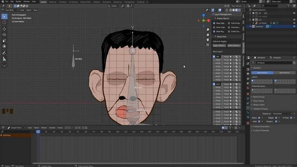Viewport: 297px width, 167px height.
Task: Click the blue Z axis on navigation gizmo
Action: tap(203, 15)
